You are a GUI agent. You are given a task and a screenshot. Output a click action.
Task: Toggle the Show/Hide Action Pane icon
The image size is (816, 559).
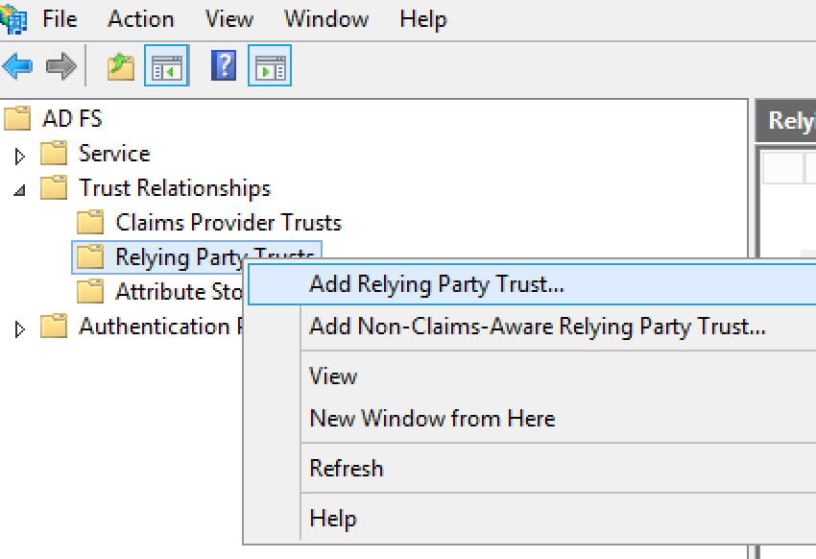270,66
